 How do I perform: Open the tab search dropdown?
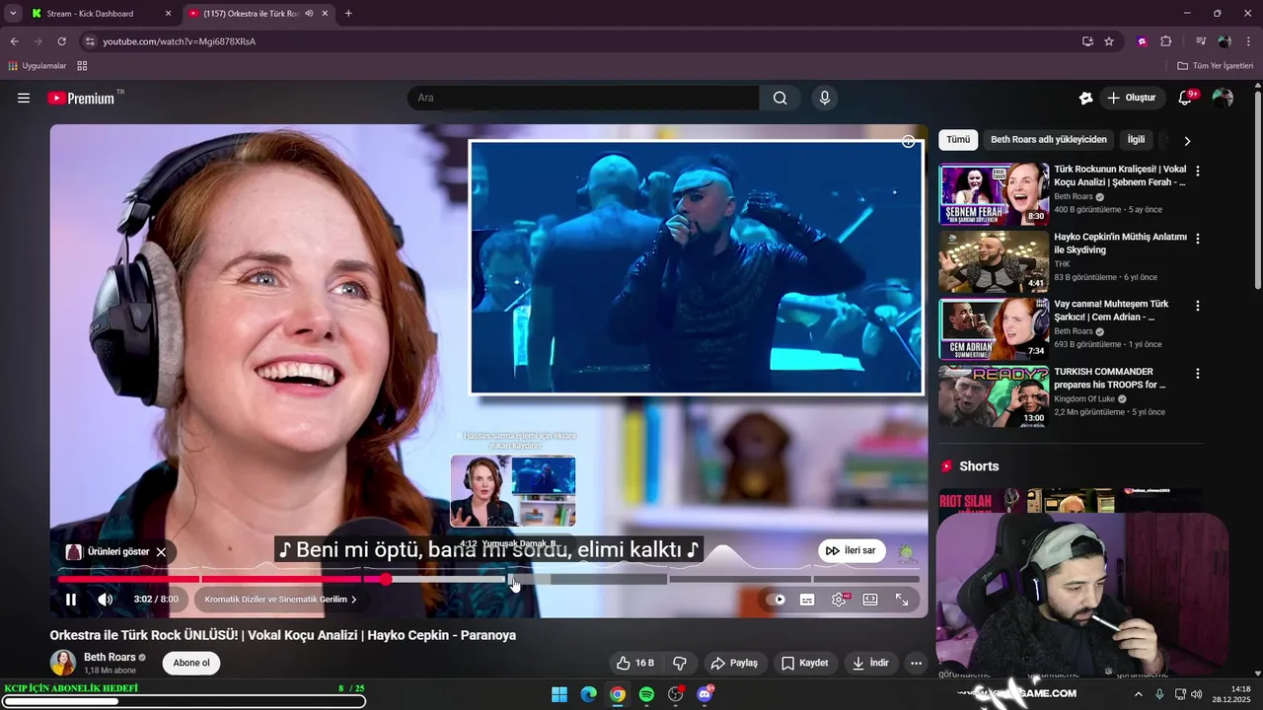point(13,14)
